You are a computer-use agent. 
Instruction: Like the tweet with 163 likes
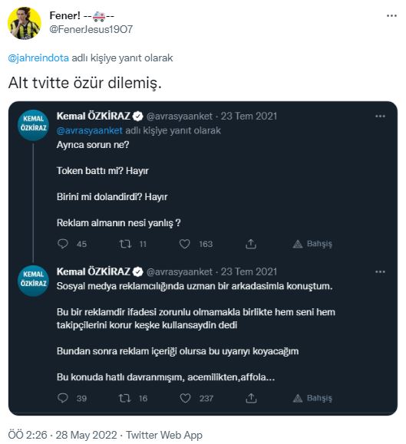pyautogui.click(x=185, y=244)
